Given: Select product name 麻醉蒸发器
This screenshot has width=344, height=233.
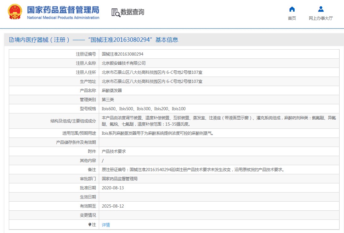Looking at the screenshot, I should point(112,90).
